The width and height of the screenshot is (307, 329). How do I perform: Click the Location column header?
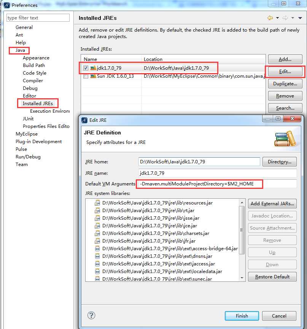203,59
